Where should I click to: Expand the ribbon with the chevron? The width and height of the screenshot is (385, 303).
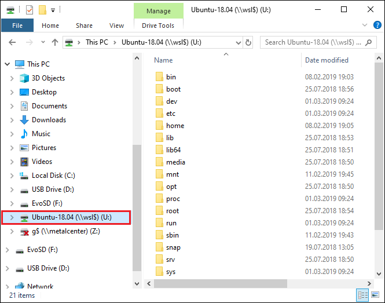pos(365,25)
